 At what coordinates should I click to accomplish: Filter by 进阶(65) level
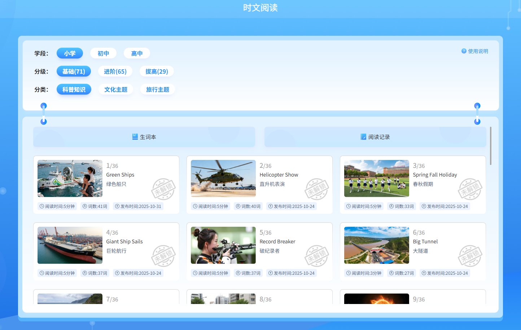point(115,71)
